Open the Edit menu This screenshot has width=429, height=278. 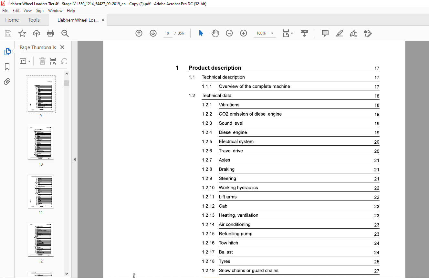click(x=16, y=11)
